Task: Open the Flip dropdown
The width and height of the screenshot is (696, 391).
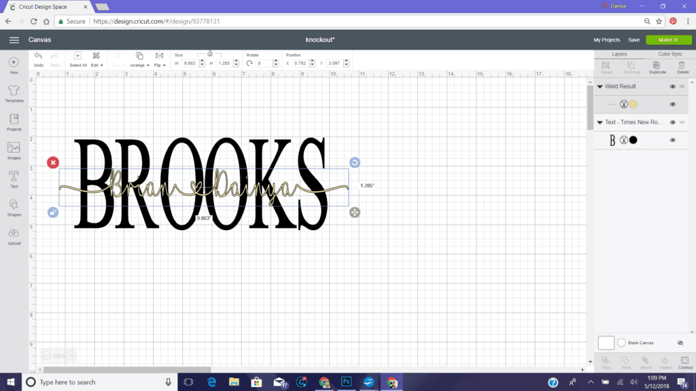Action: [159, 59]
